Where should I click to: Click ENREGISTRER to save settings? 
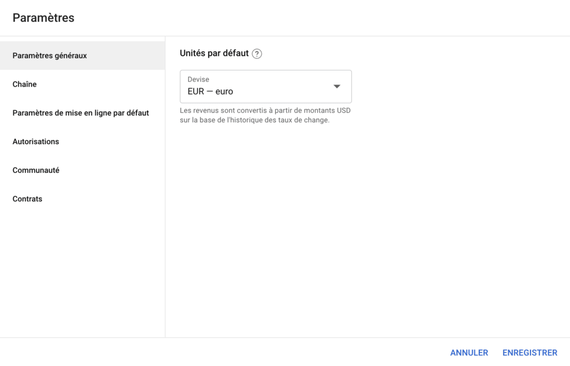tap(529, 353)
